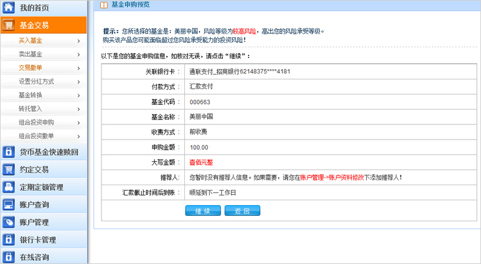Select 转托管入 from the sidebar list
The width and height of the screenshot is (481, 264).
[x=30, y=109]
